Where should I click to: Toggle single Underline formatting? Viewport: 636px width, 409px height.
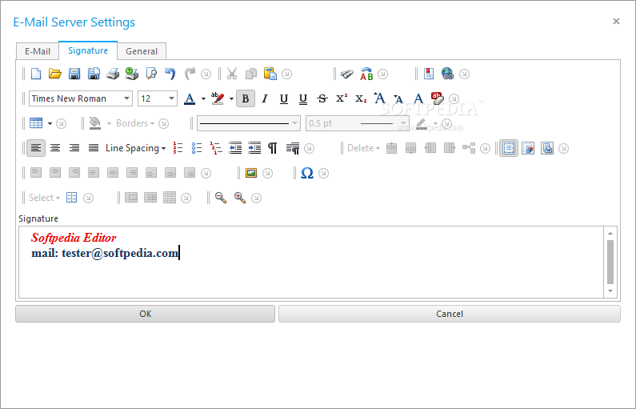(284, 98)
